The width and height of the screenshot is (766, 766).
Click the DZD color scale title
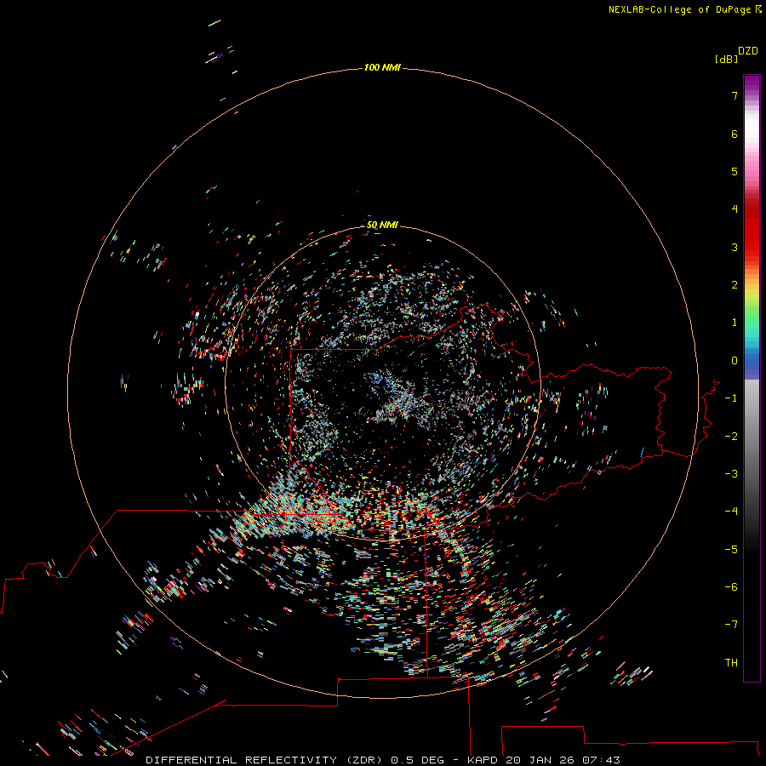click(x=748, y=51)
